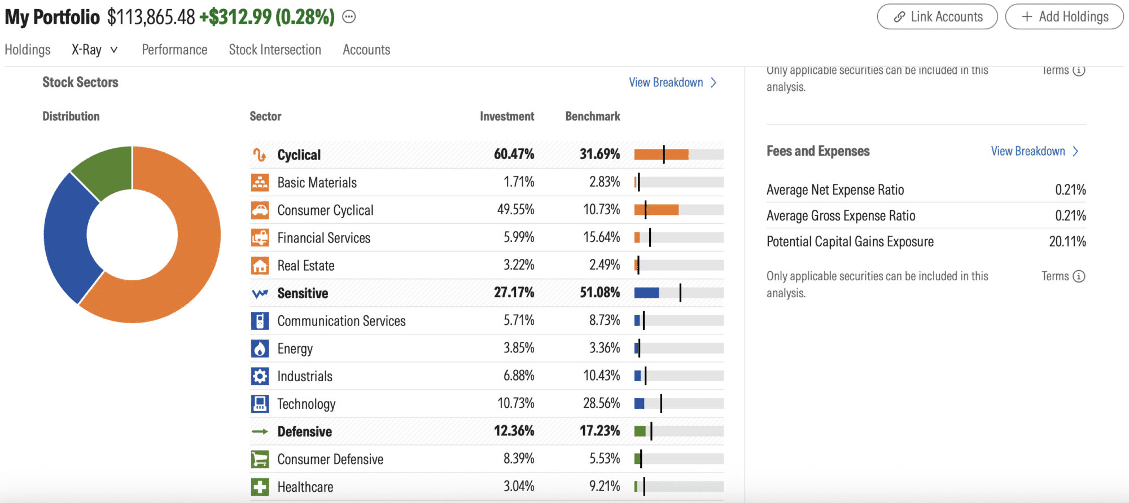Click the Industrials gear icon
1129x503 pixels.
[260, 376]
